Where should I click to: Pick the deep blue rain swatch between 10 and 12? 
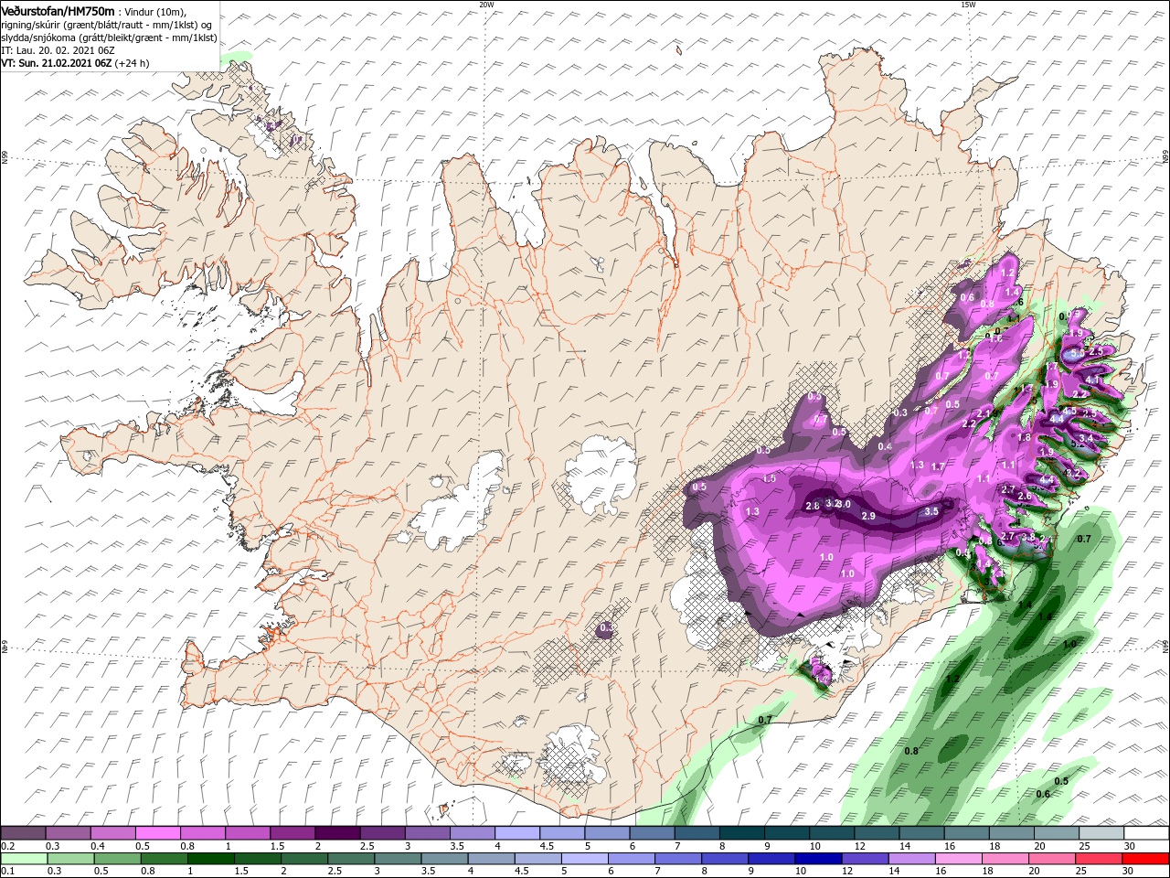[818, 858]
